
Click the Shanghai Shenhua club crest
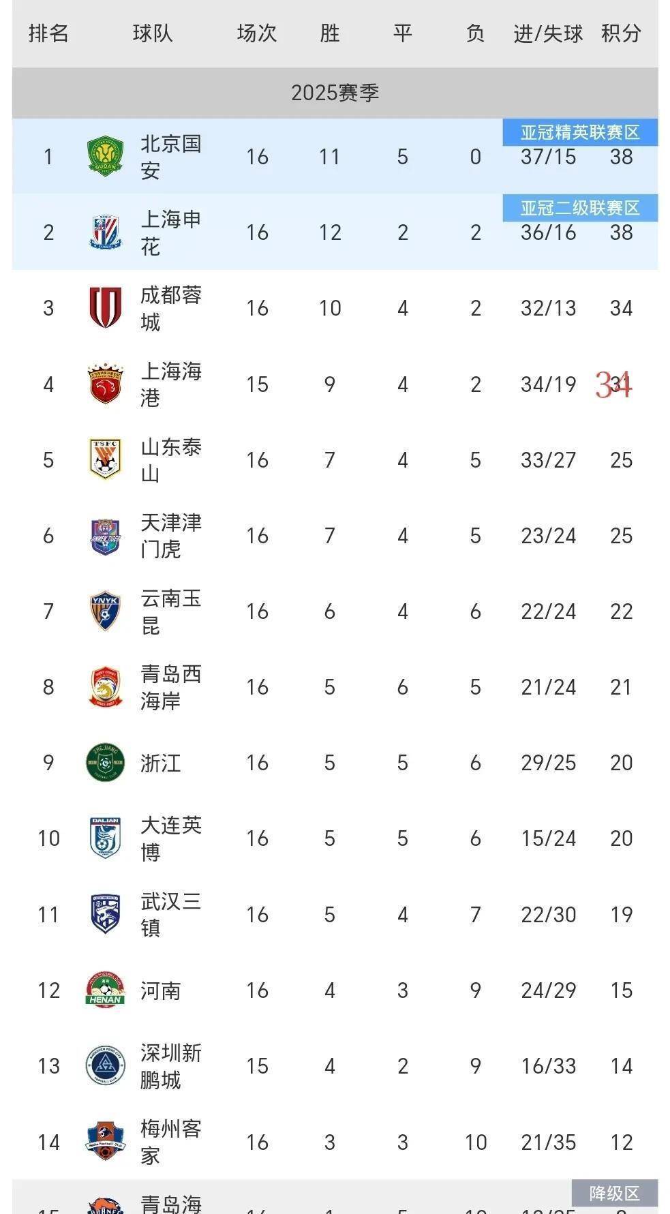105,232
